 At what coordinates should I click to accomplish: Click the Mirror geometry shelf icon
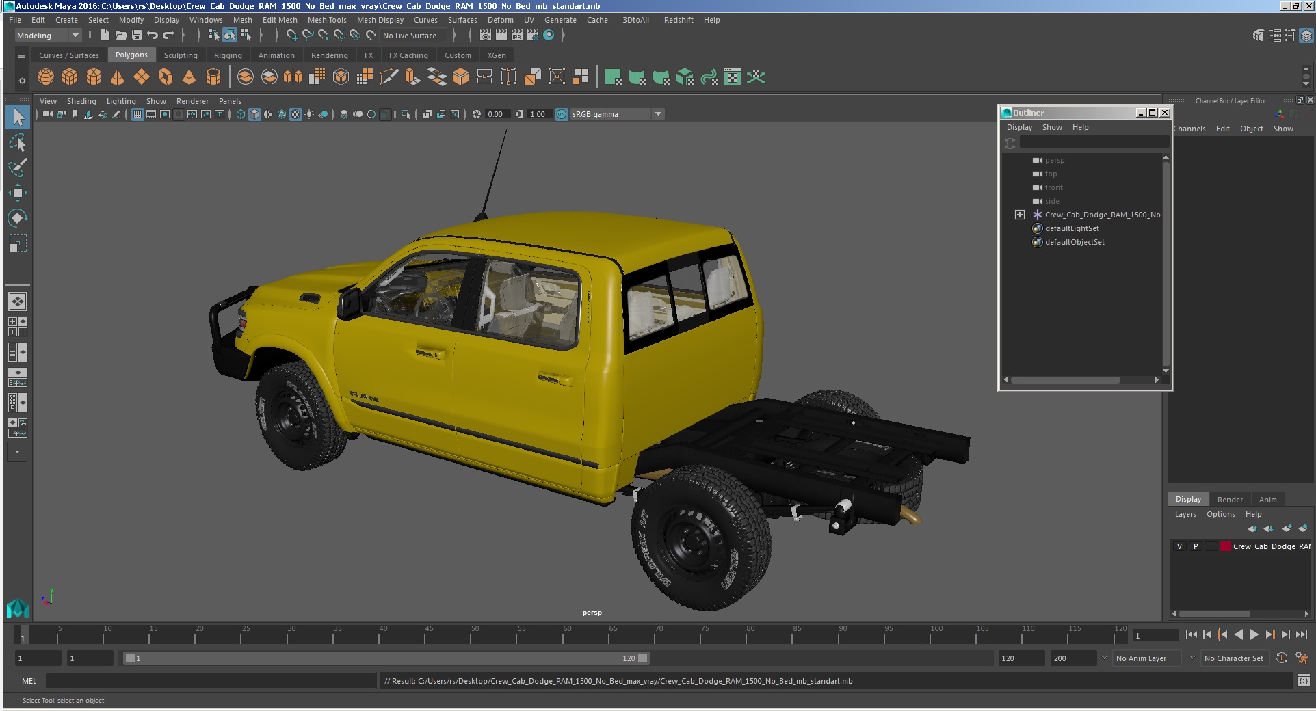(x=293, y=77)
